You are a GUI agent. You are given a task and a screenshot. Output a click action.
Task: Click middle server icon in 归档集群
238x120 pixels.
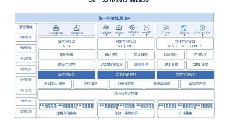(x=186, y=106)
